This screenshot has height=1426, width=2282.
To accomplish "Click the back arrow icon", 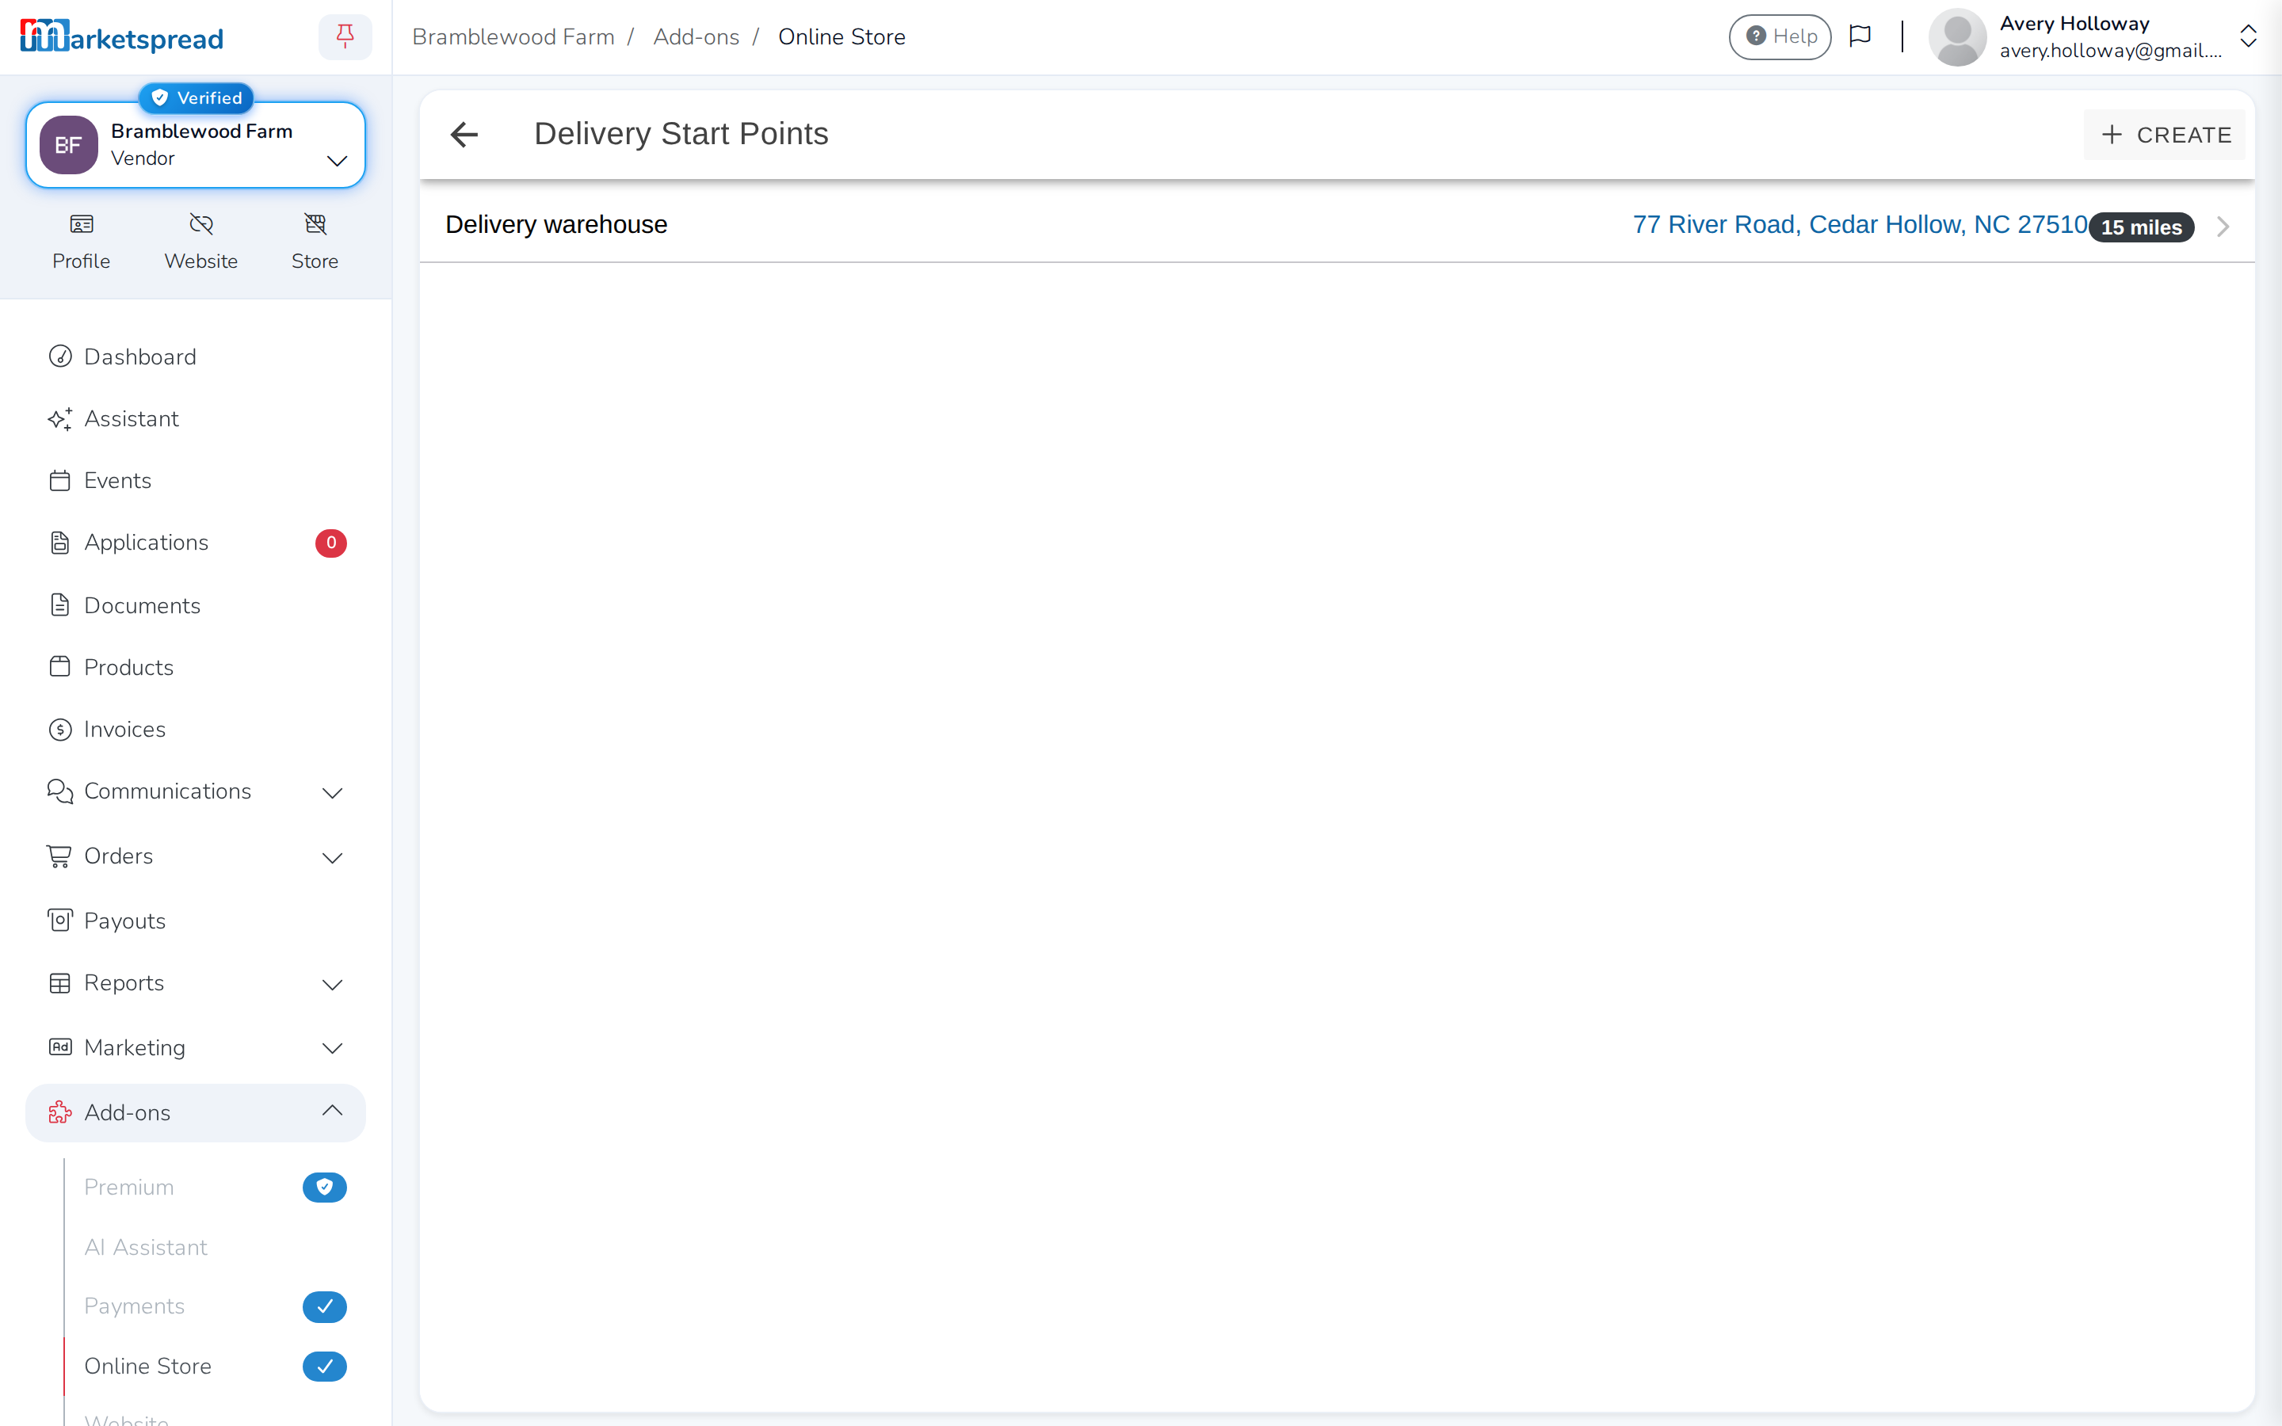I will click(x=464, y=135).
